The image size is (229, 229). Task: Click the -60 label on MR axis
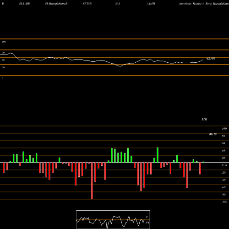(224, 187)
